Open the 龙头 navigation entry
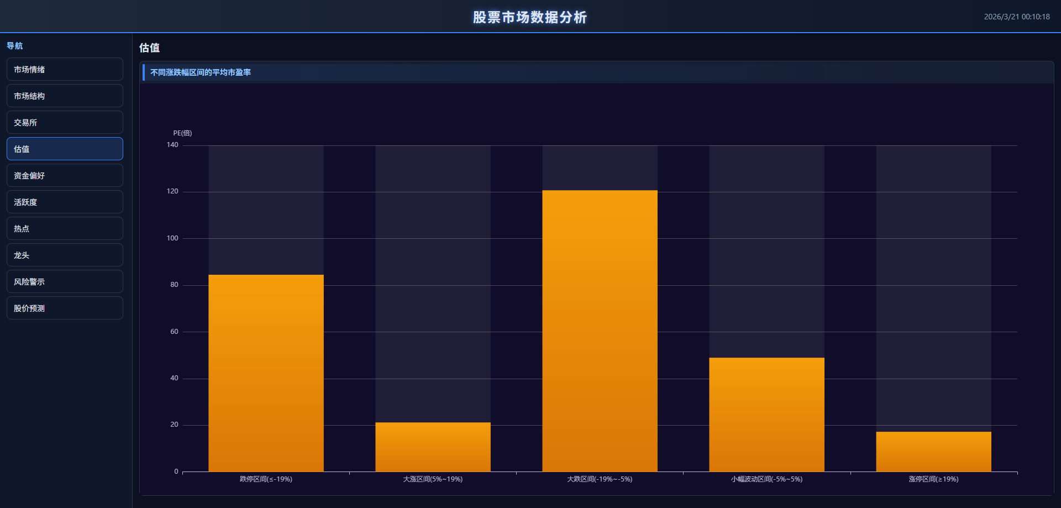The height and width of the screenshot is (508, 1061). coord(65,255)
